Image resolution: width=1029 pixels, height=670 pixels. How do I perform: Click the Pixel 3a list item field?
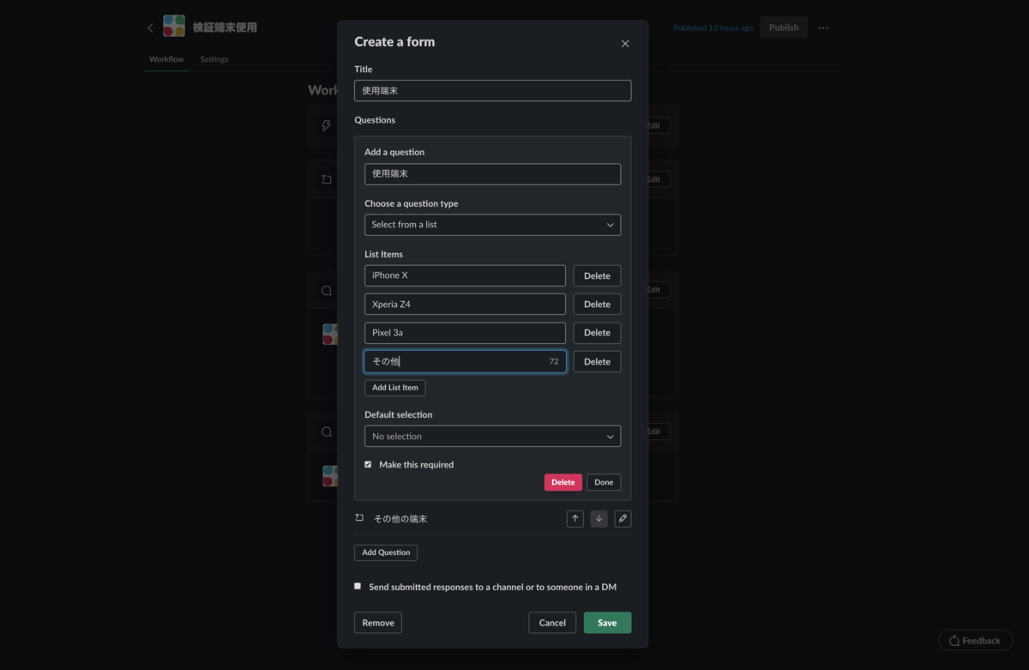click(465, 333)
